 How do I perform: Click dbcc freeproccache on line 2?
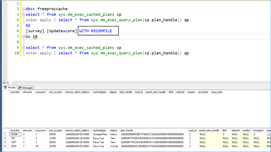coord(47,9)
